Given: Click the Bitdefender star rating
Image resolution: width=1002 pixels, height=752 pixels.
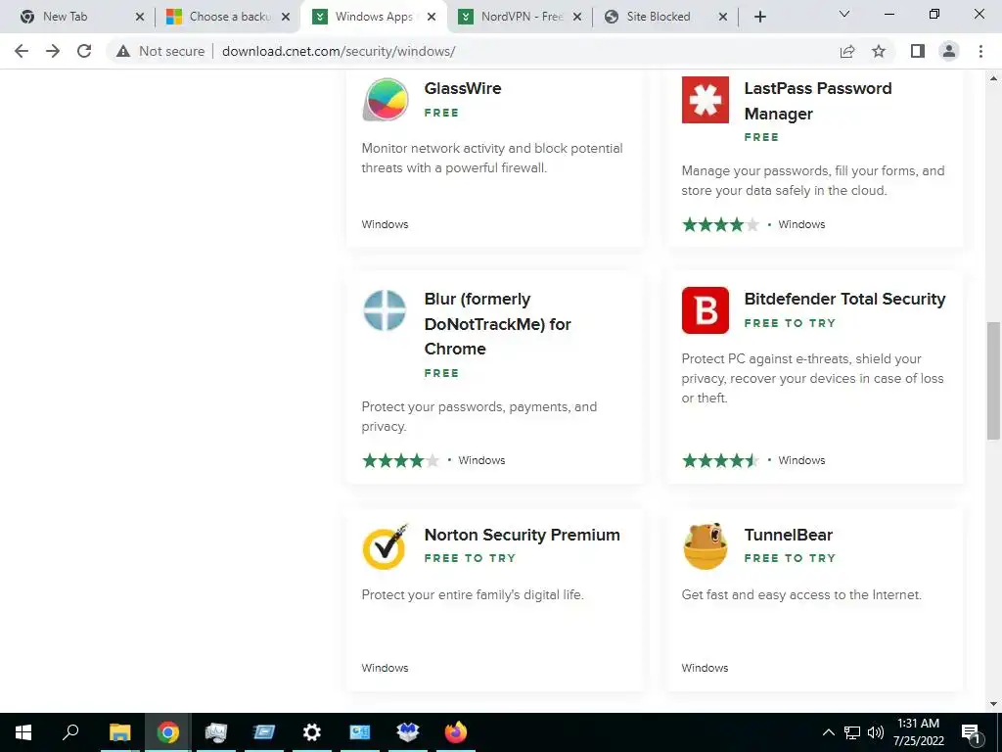Looking at the screenshot, I should (x=720, y=460).
